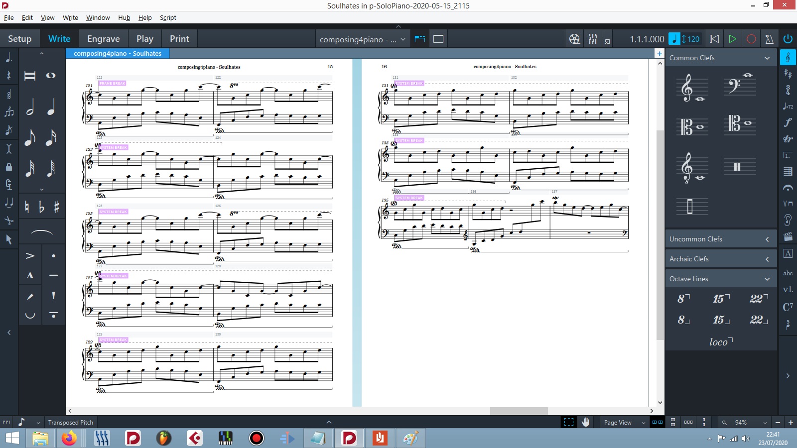Viewport: 797px width, 448px height.
Task: Add an accent articulation
Action: pos(30,256)
